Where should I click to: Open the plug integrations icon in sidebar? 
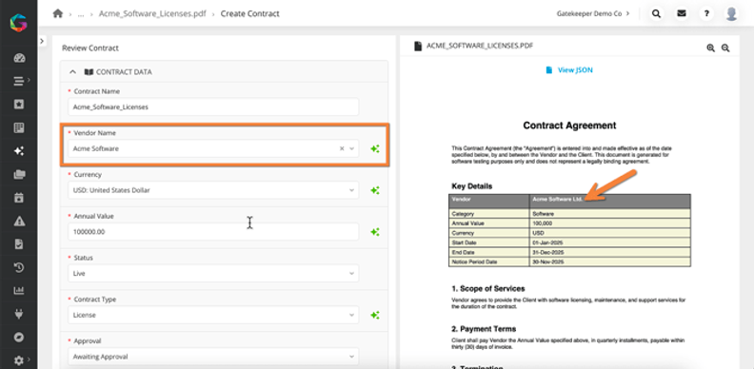tap(19, 314)
